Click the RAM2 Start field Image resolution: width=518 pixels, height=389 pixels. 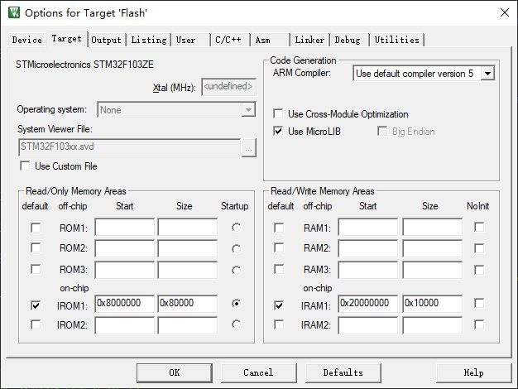pyautogui.click(x=368, y=248)
